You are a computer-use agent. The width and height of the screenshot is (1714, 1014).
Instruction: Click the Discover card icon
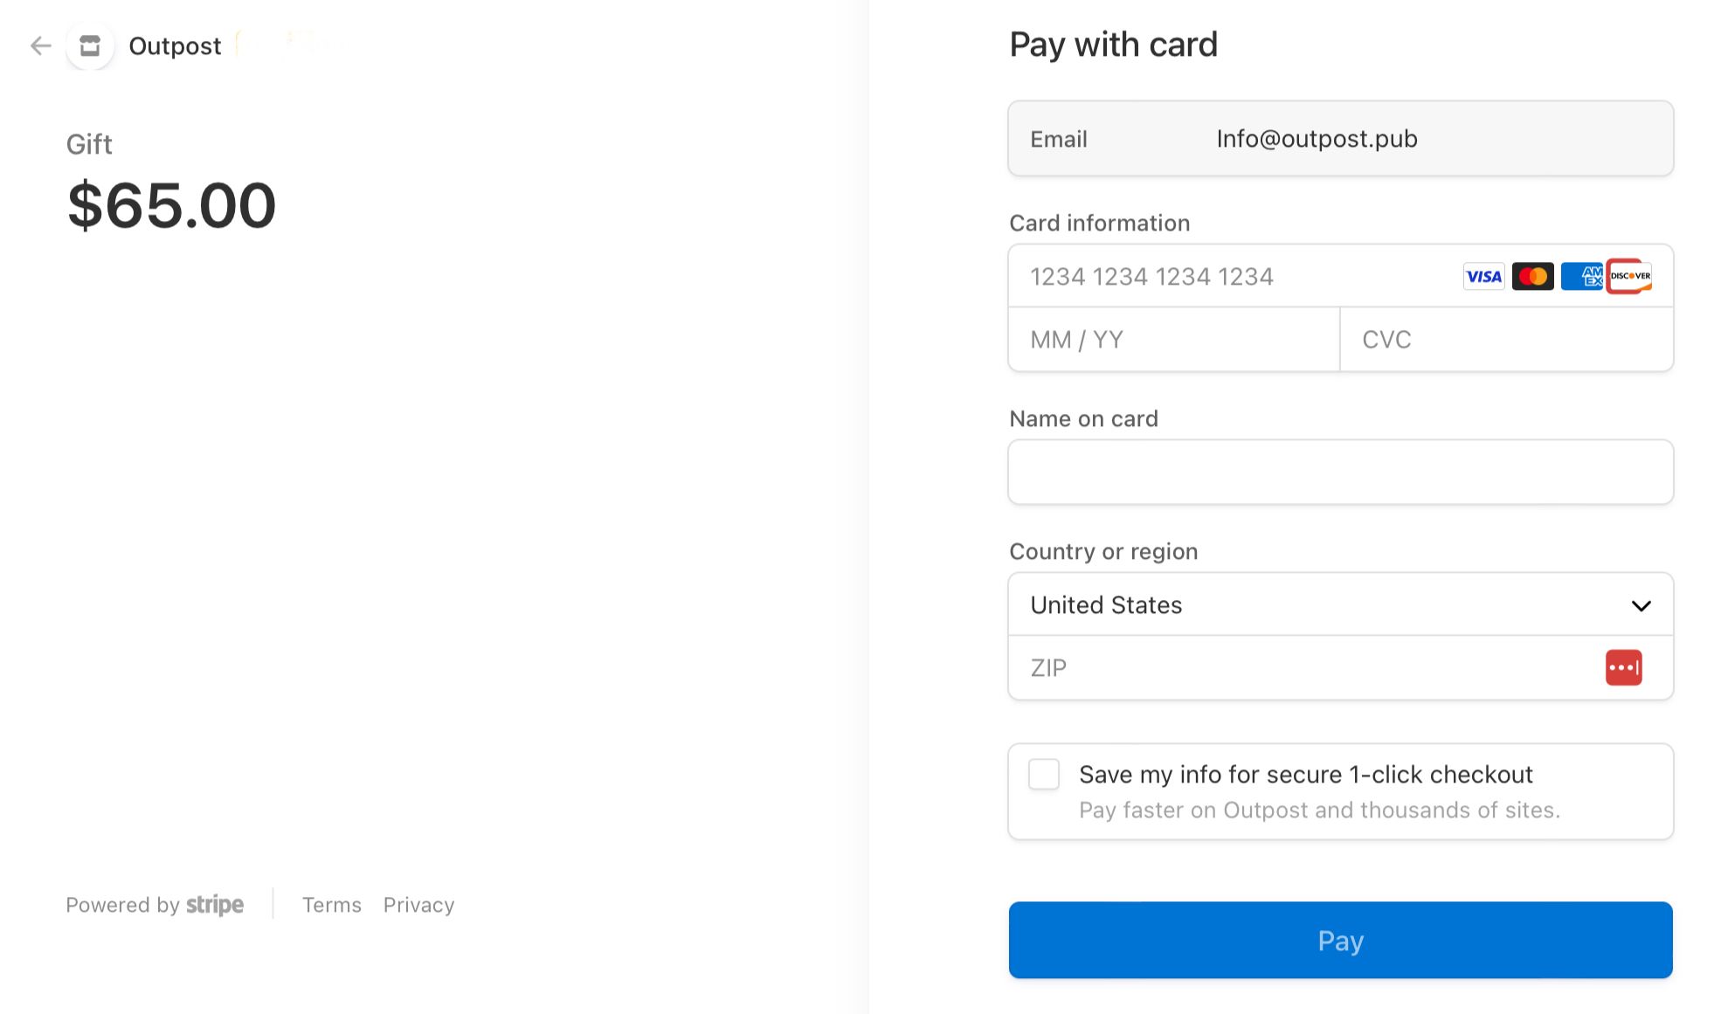pyautogui.click(x=1629, y=275)
